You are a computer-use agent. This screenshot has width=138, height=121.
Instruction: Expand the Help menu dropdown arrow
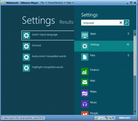73,3
